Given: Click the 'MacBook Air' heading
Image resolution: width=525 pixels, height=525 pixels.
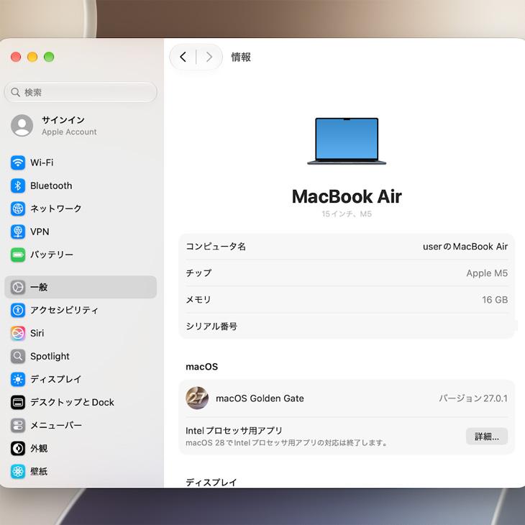Looking at the screenshot, I should 347,196.
